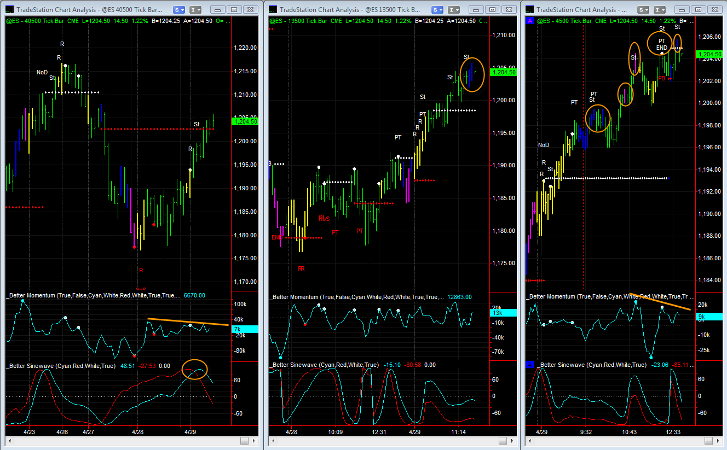
Task: Open the S dropdown in the 13500 Tick Bar window
Action: (437, 10)
